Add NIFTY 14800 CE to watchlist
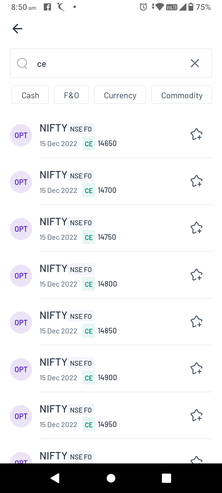Image resolution: width=222 pixels, height=493 pixels. pyautogui.click(x=196, y=275)
